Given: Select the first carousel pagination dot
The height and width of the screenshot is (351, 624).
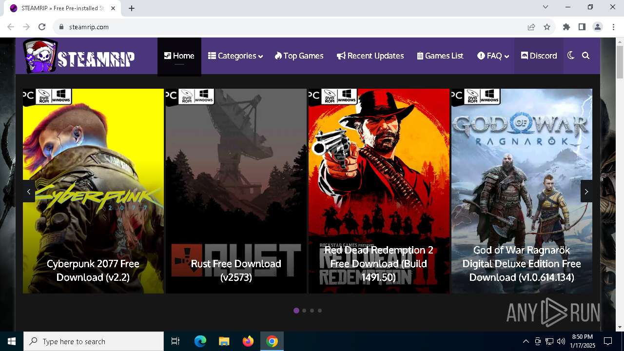Looking at the screenshot, I should (296, 311).
